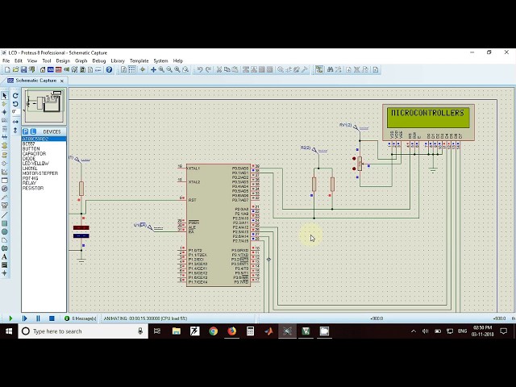Click the Help question mark icon

click(x=110, y=70)
